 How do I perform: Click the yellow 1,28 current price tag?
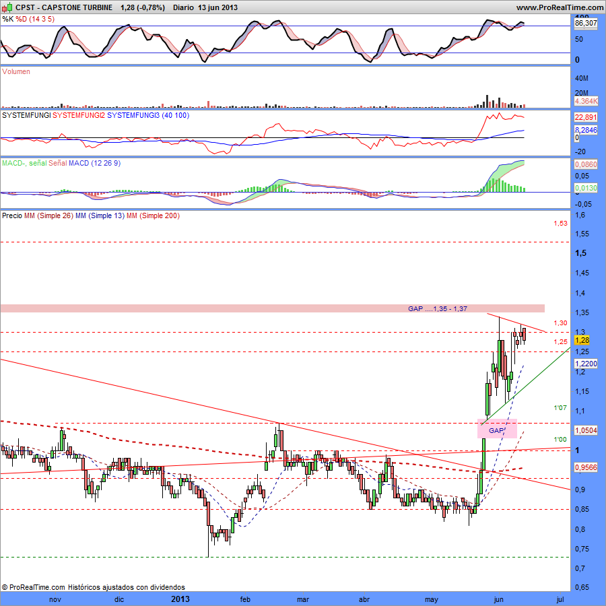(582, 340)
